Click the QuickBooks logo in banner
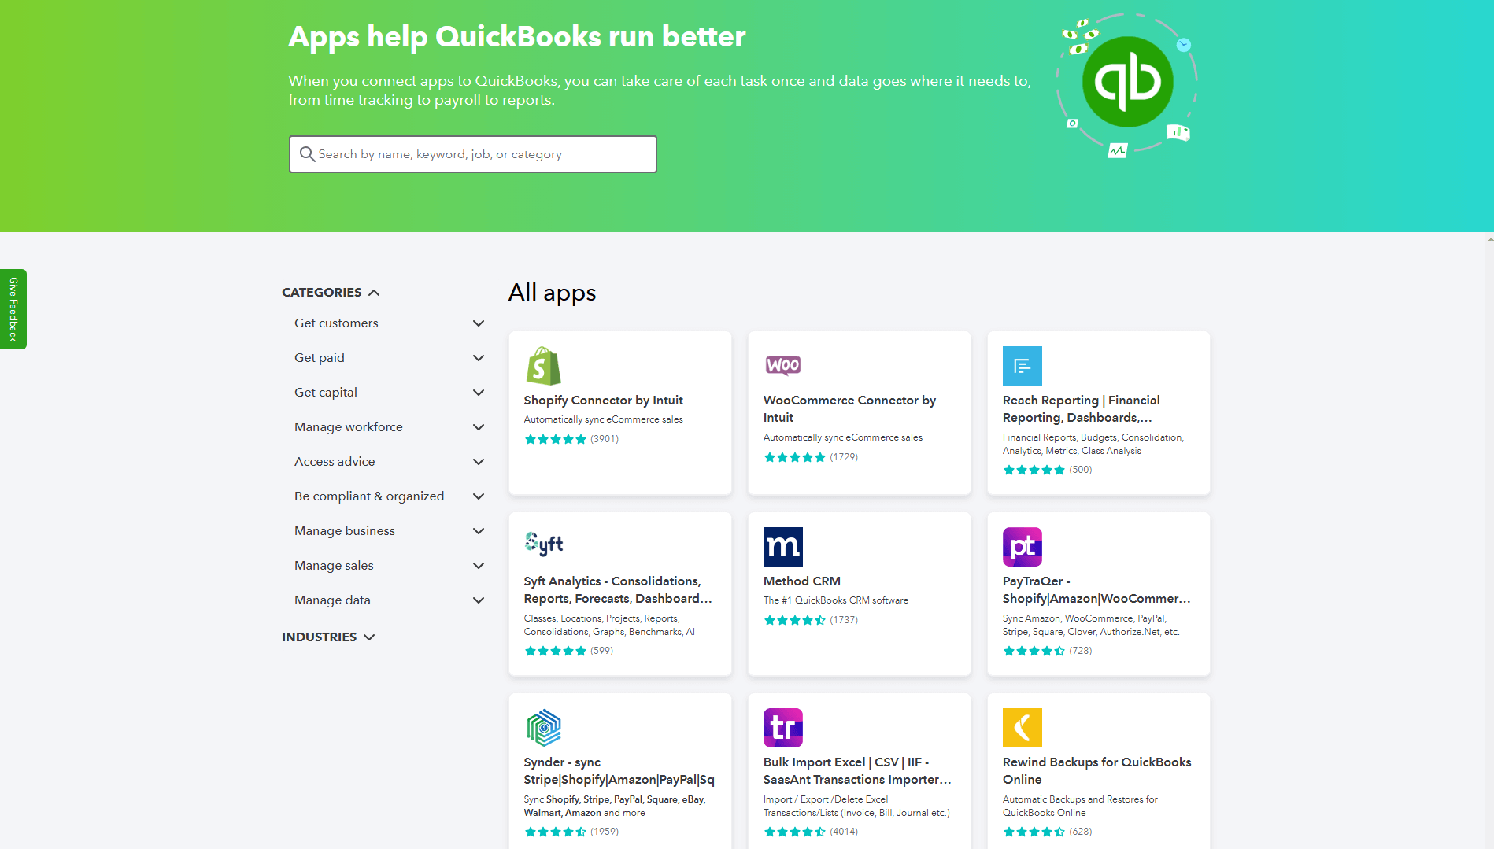The width and height of the screenshot is (1494, 849). (x=1127, y=82)
